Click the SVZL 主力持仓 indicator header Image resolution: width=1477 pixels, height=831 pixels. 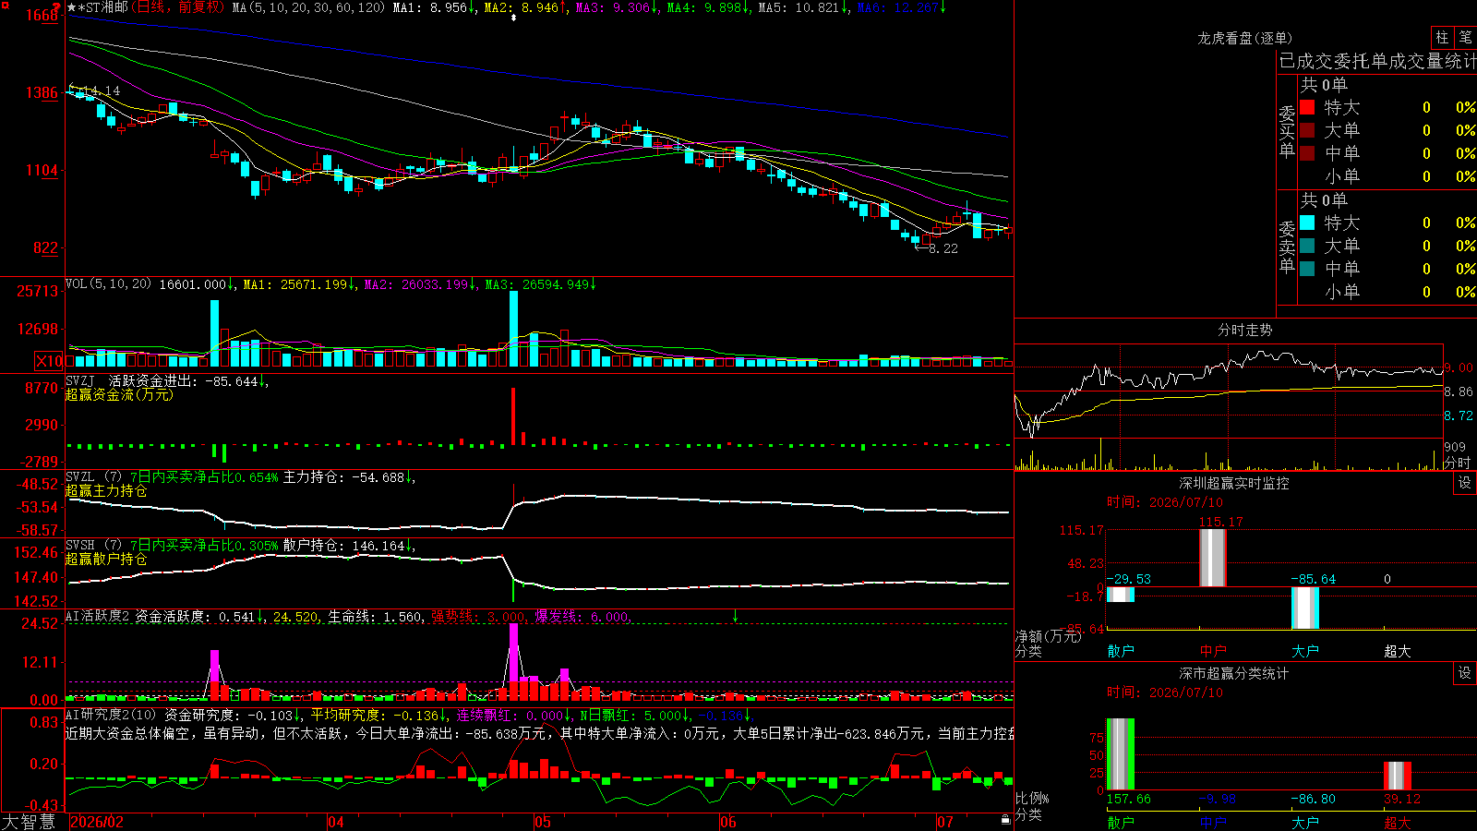(x=240, y=477)
